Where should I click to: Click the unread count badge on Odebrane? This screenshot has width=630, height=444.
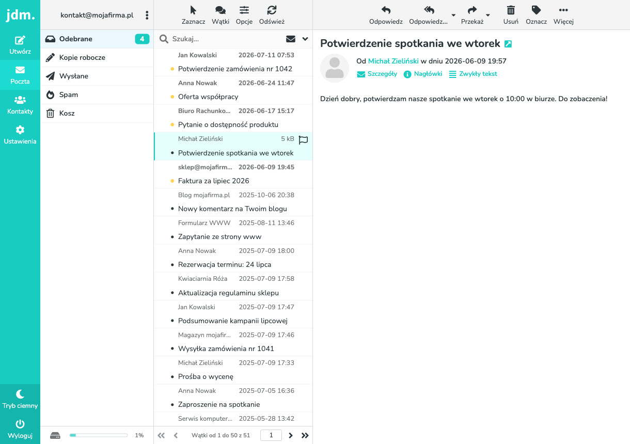point(142,39)
